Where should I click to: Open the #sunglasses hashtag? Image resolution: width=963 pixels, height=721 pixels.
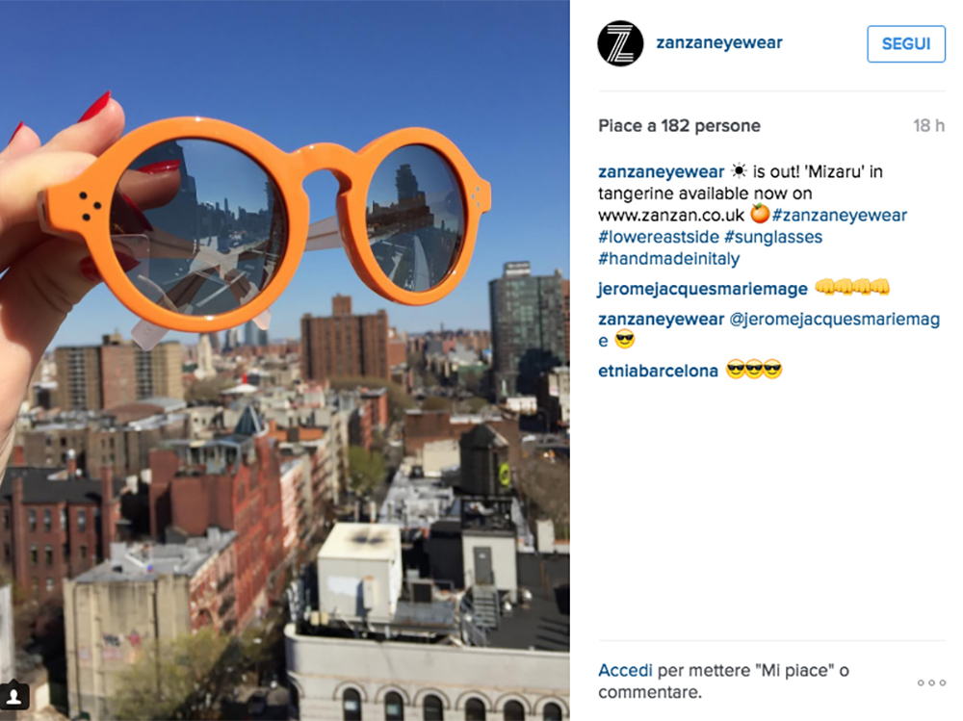point(773,237)
